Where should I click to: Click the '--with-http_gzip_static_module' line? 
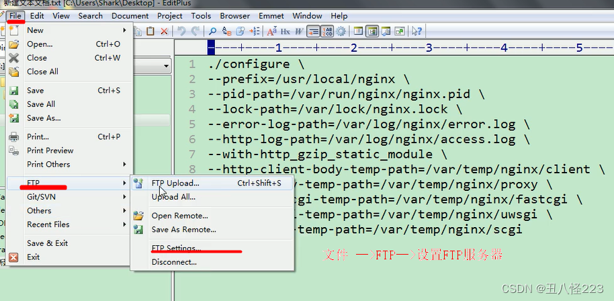click(x=327, y=155)
